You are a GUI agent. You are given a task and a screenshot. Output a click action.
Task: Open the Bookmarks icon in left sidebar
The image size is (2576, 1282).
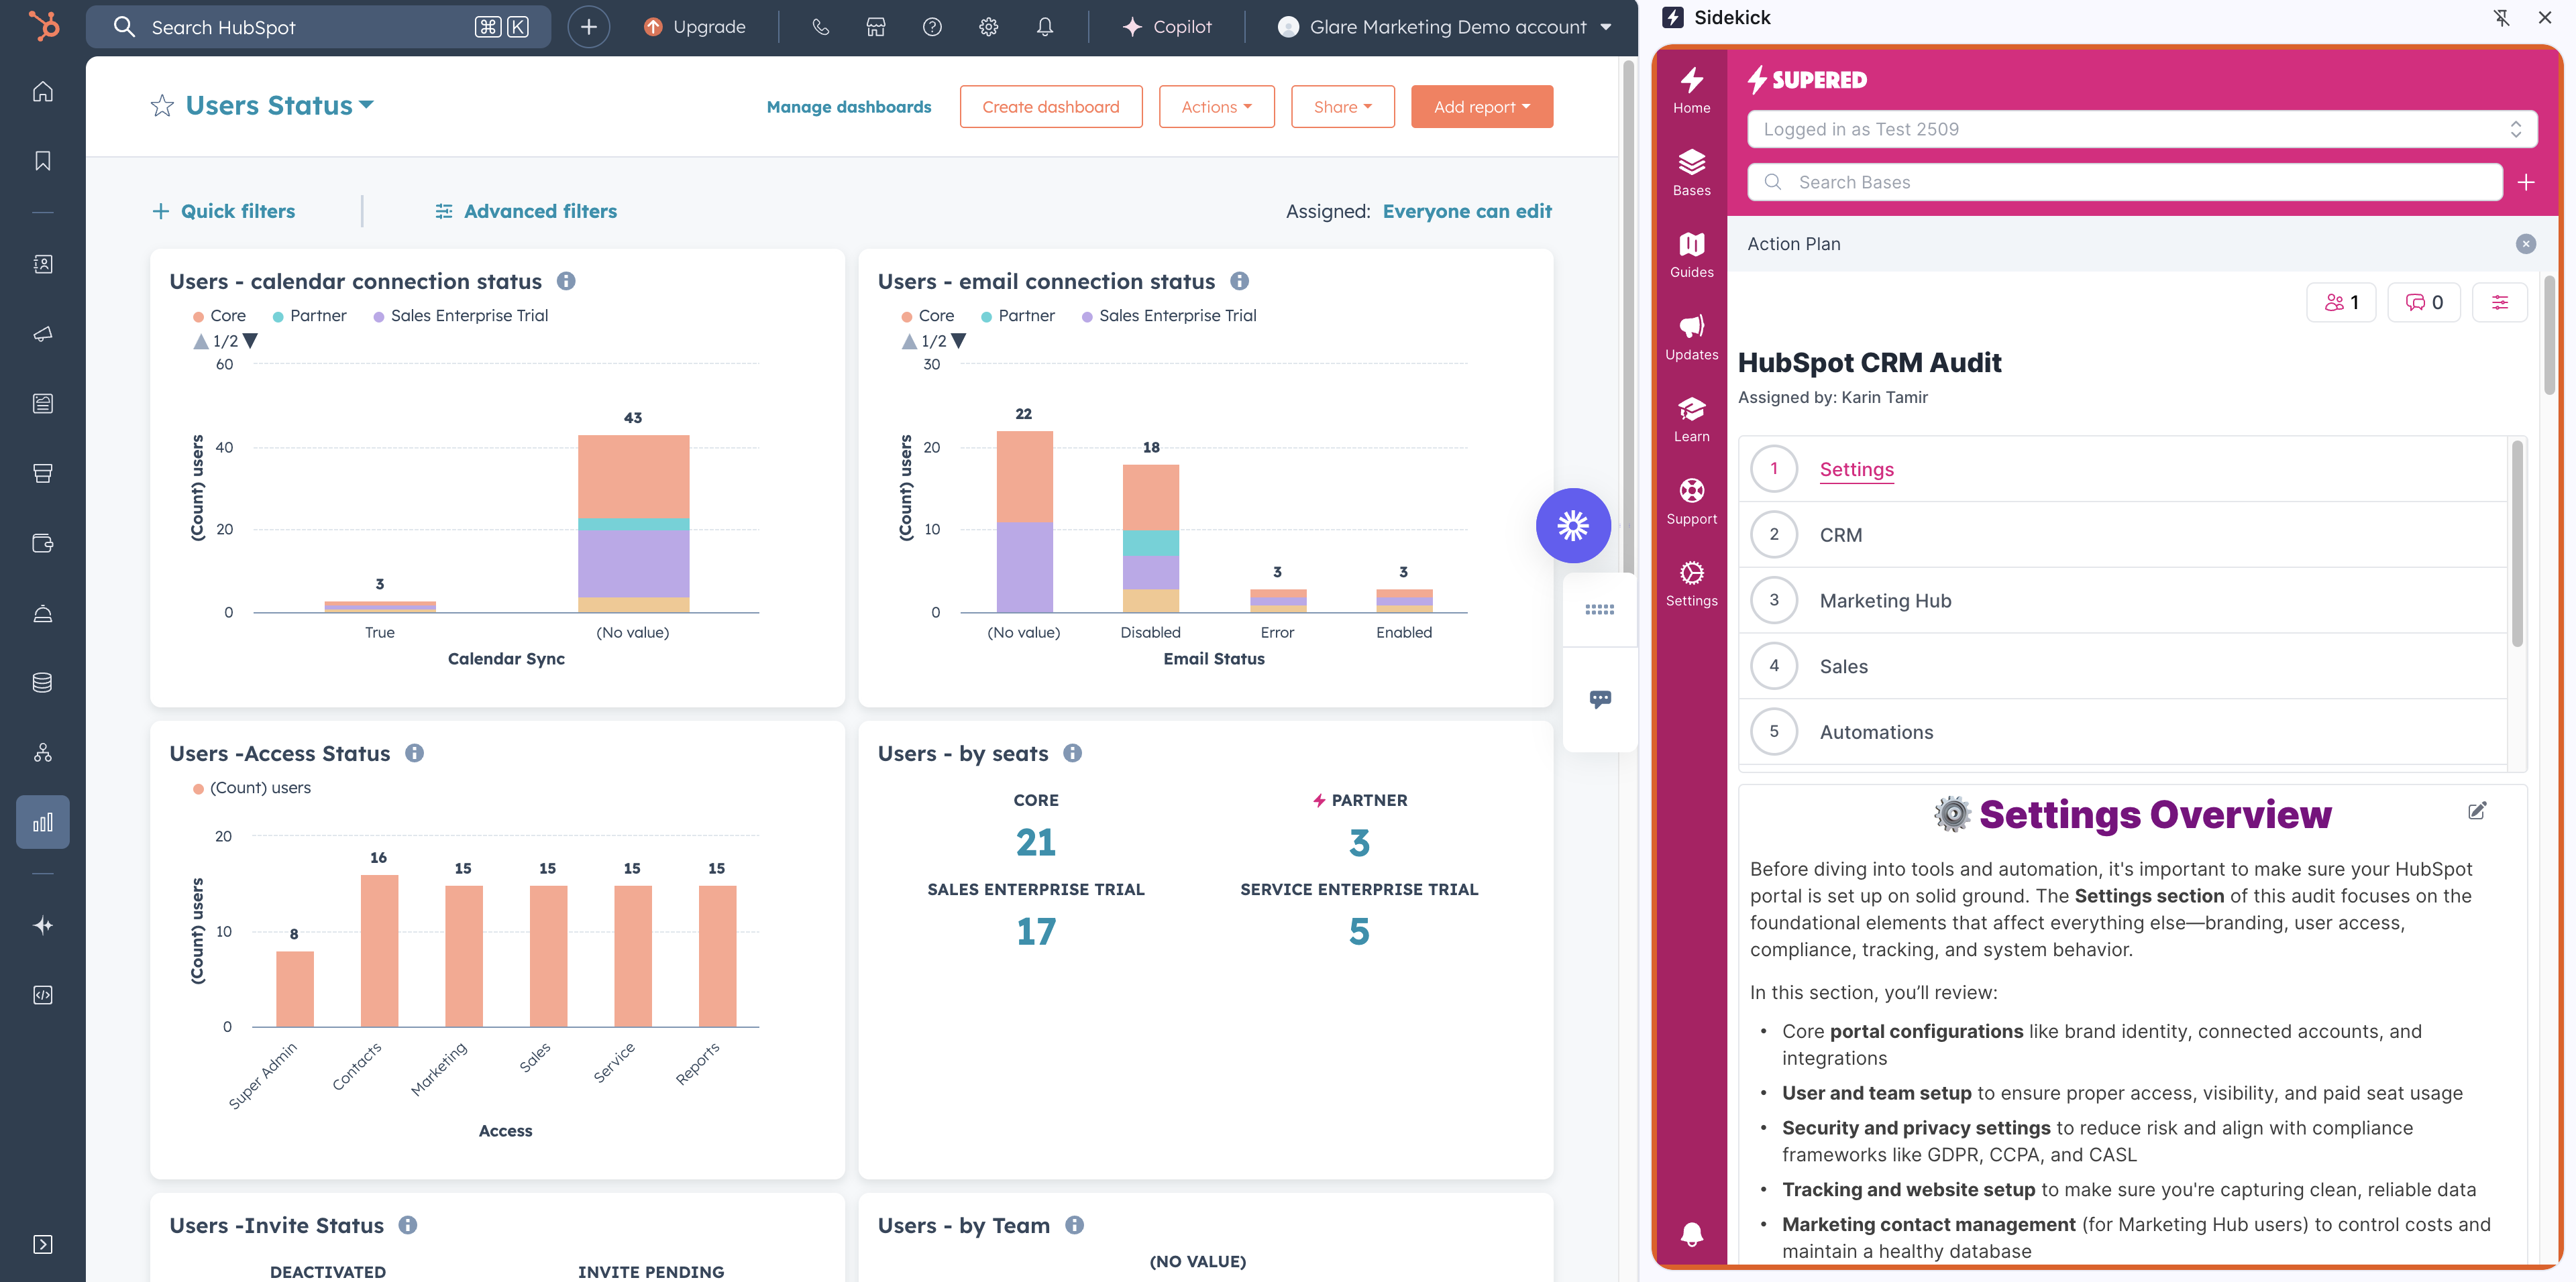pos(43,161)
